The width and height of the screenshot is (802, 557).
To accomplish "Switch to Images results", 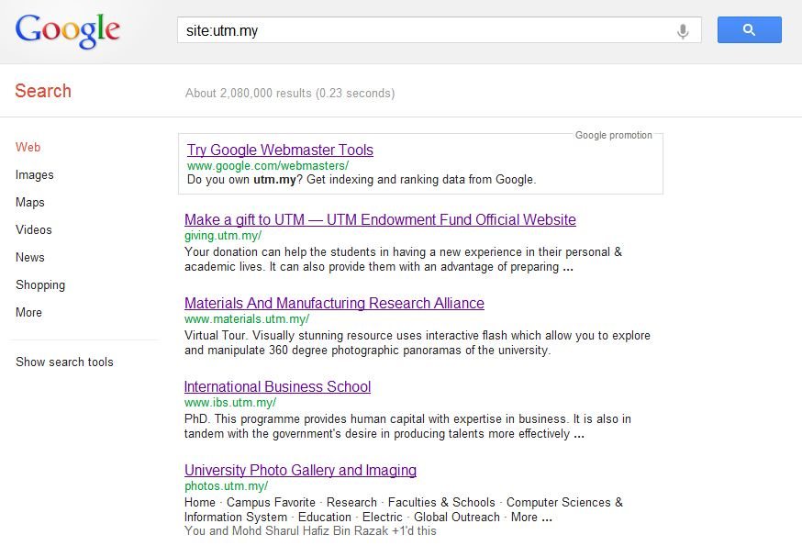I will point(34,175).
